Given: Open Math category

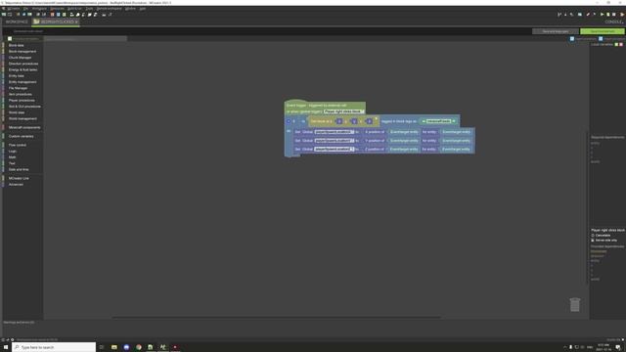Looking at the screenshot, I should pos(13,157).
